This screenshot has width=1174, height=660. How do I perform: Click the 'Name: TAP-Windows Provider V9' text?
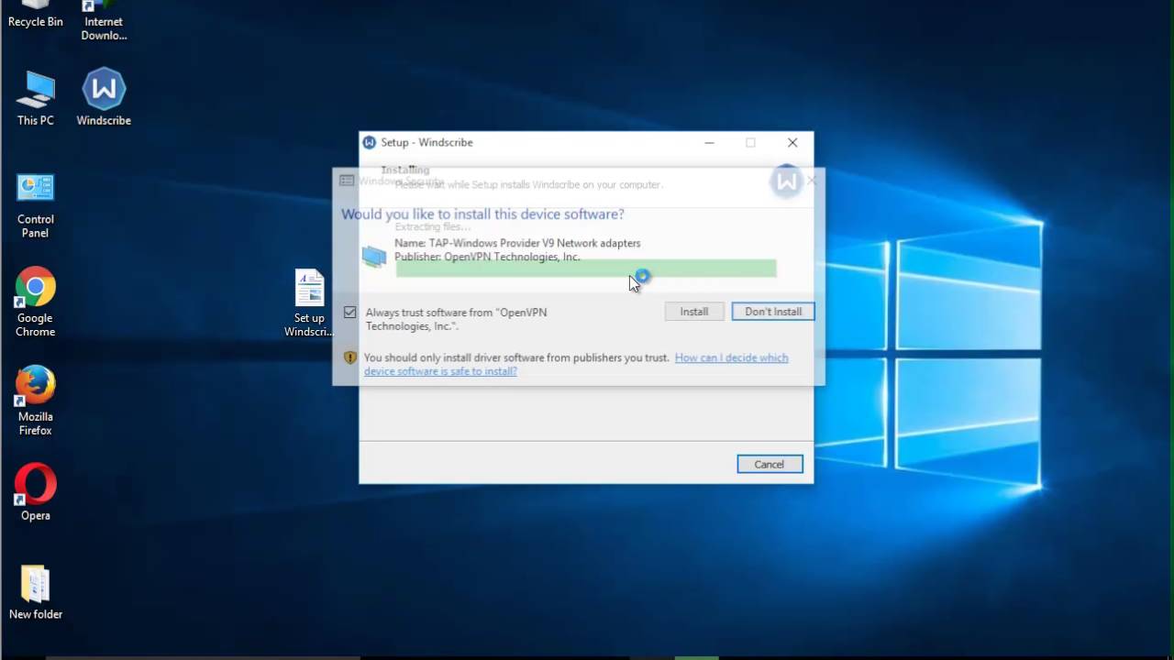click(517, 243)
